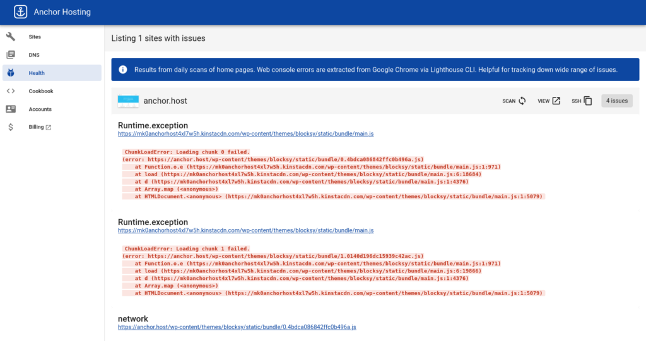Screen dimensions: 646x341
Task: Click the Sites wrench icon
Action: point(11,37)
